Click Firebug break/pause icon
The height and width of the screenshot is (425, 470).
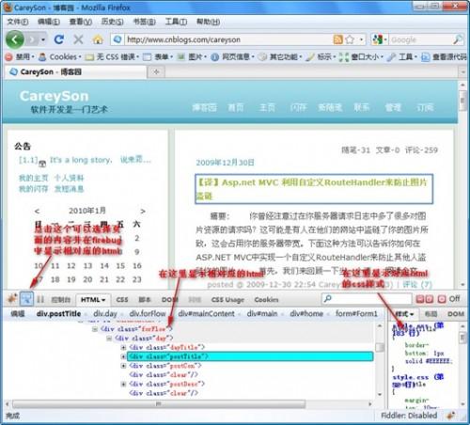point(40,299)
